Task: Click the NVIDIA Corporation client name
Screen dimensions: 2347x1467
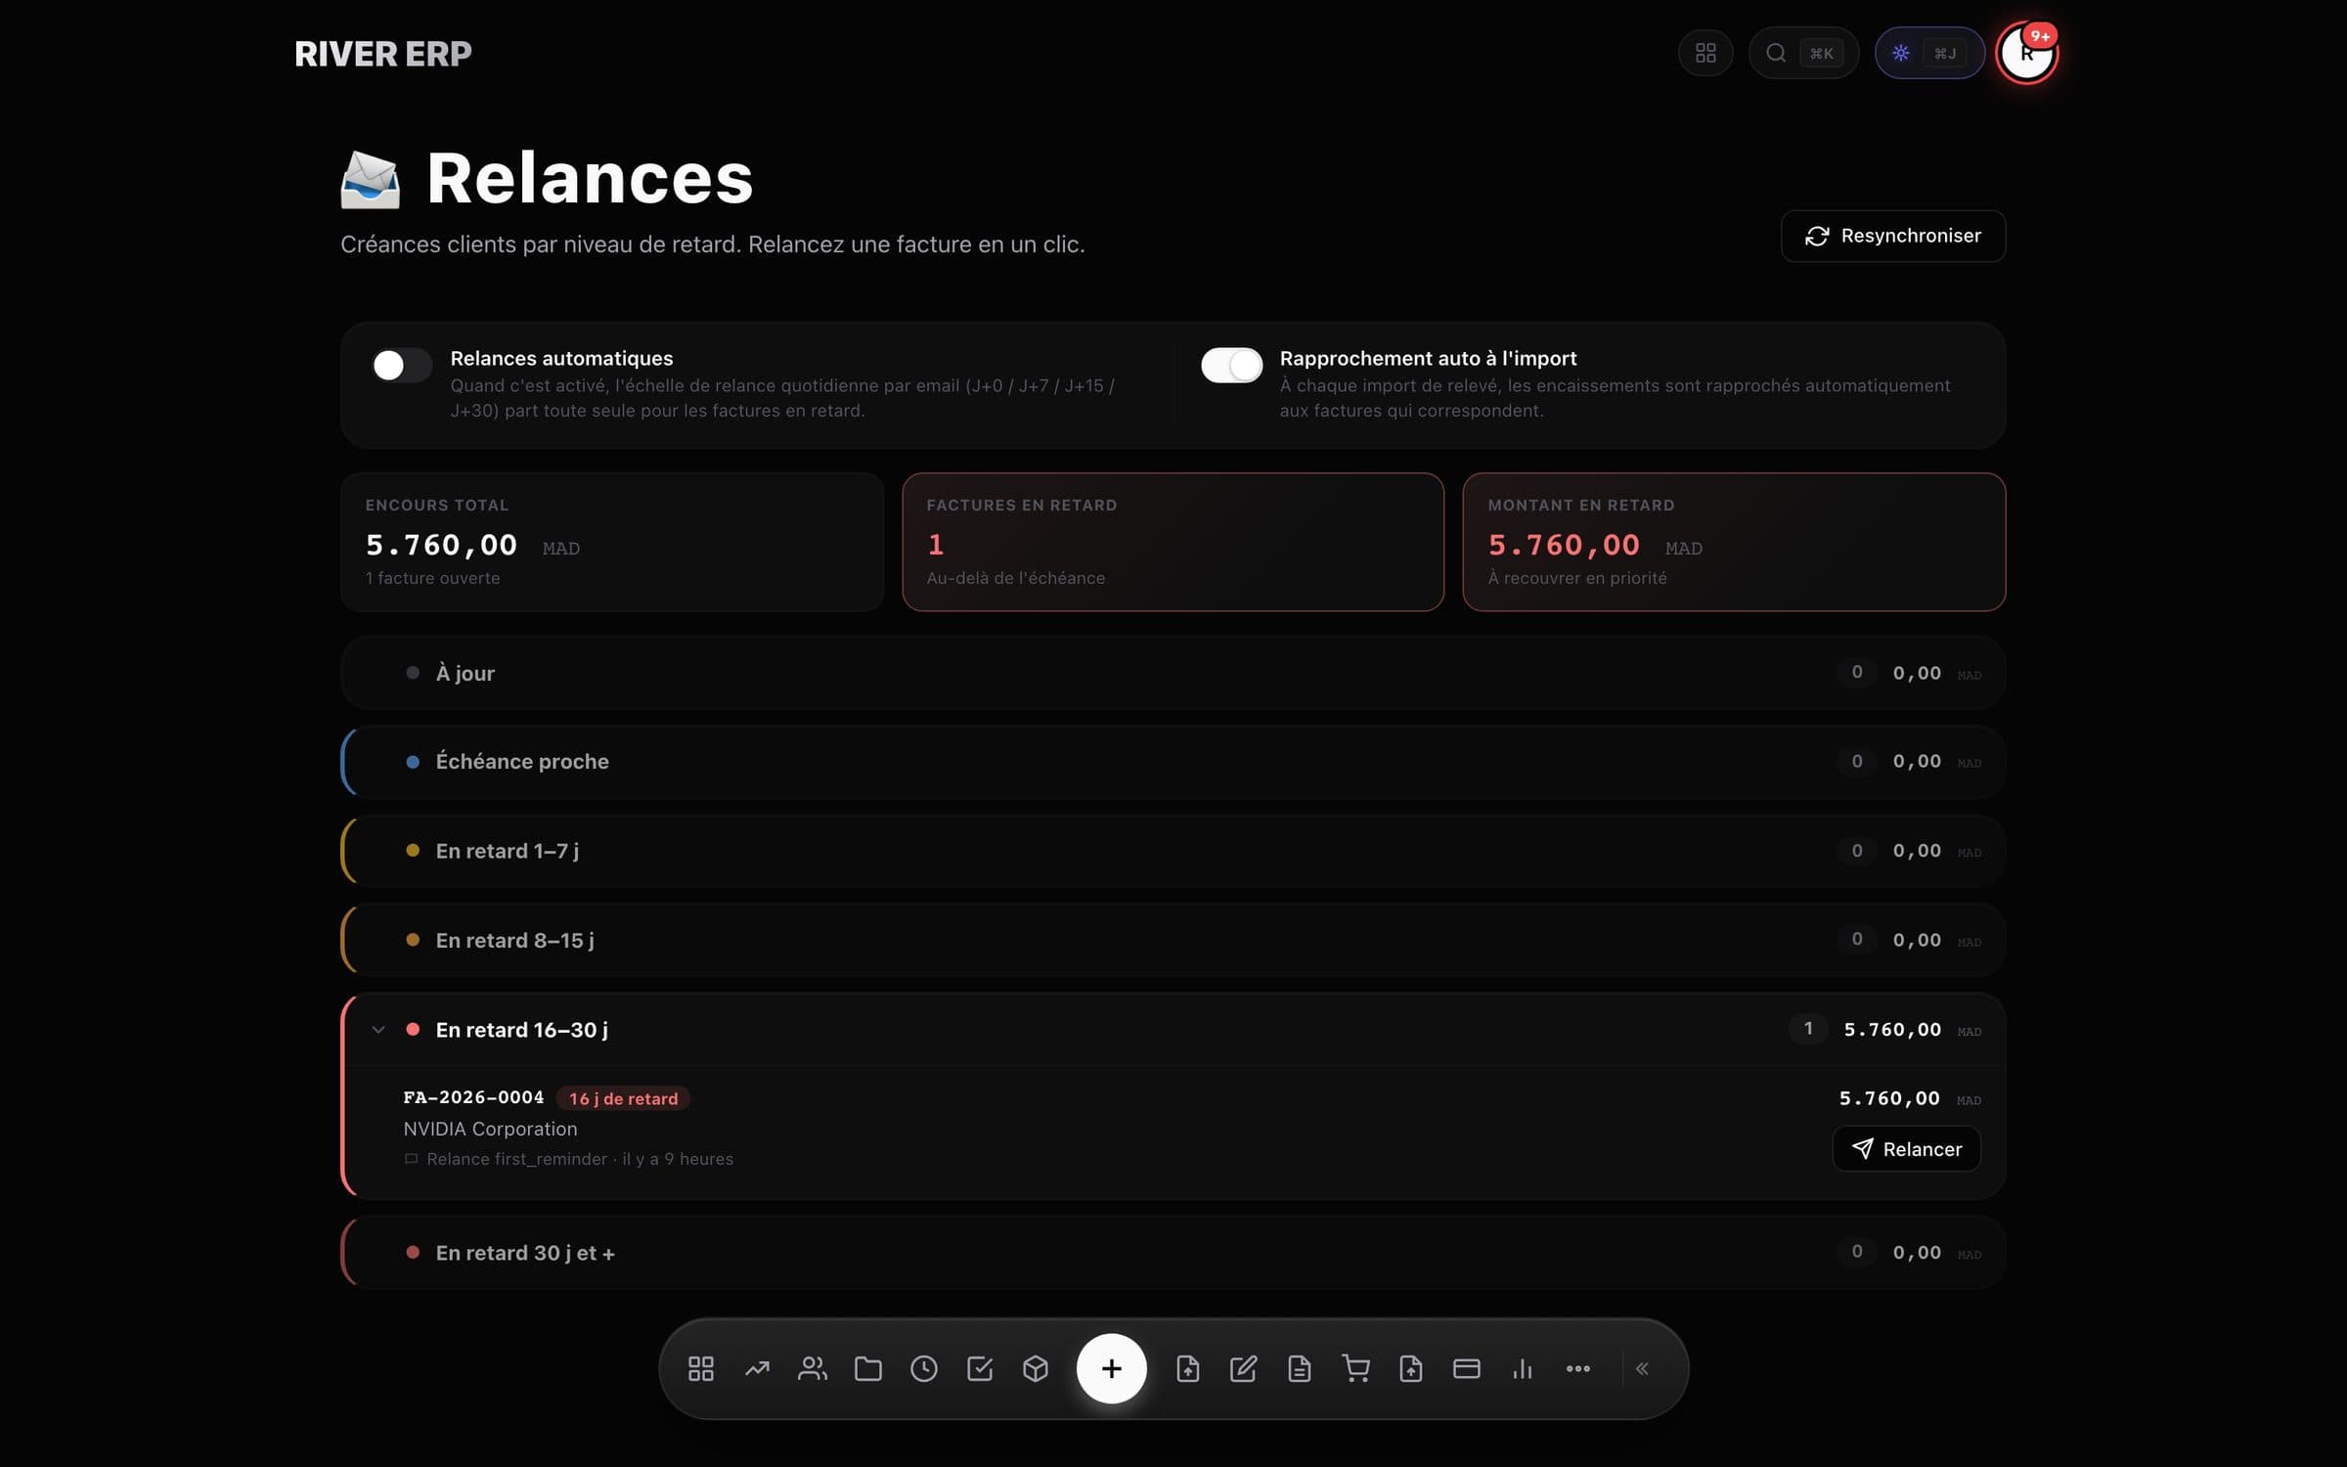Action: (x=490, y=1129)
